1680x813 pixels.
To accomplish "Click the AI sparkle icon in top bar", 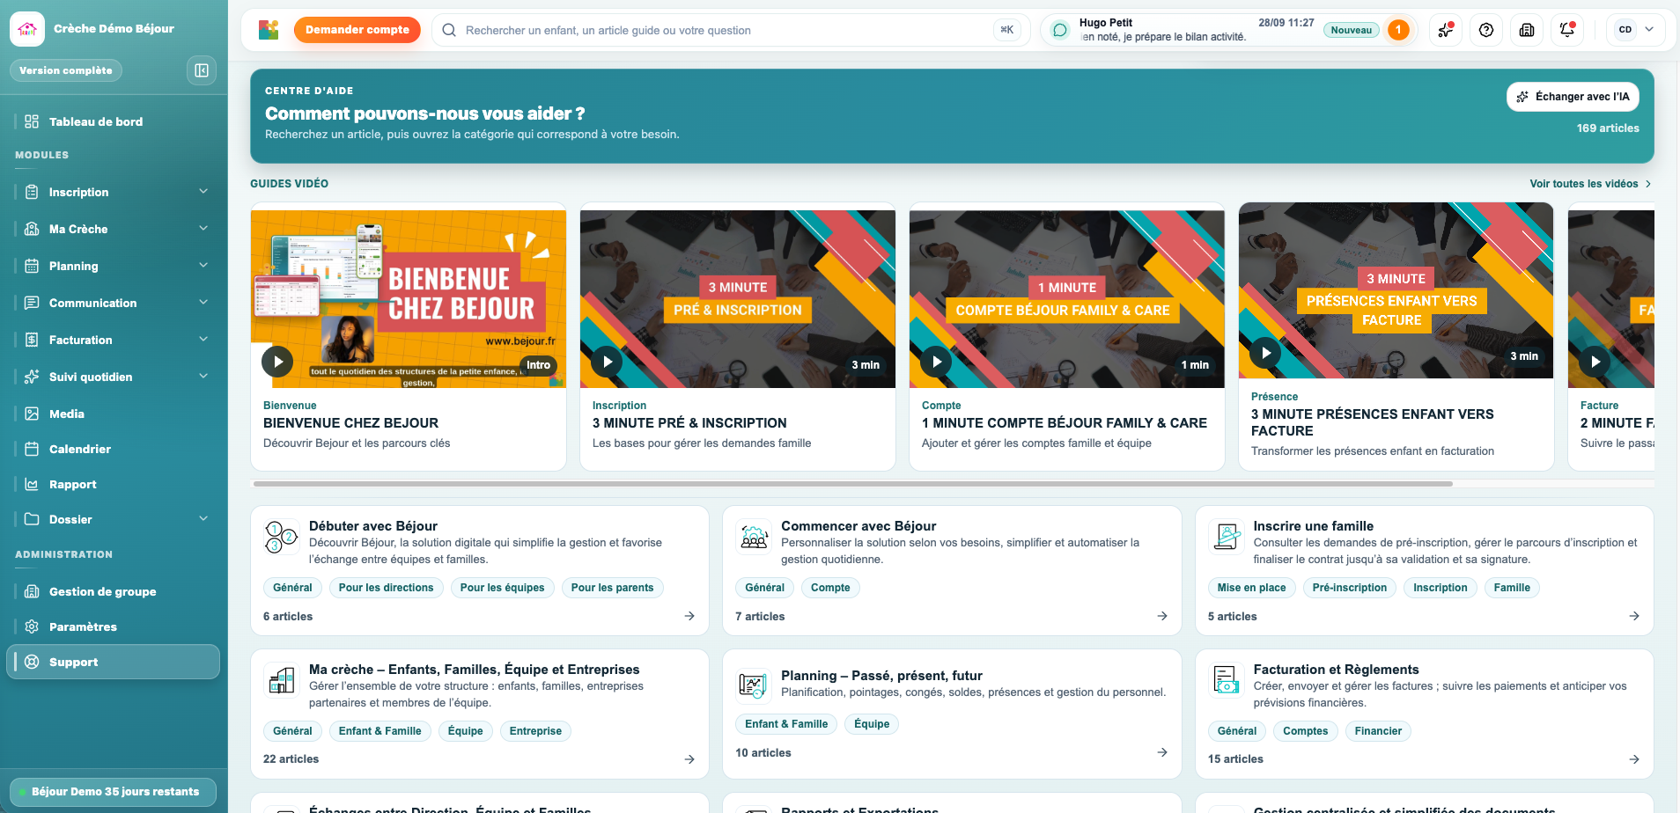I will pyautogui.click(x=1446, y=30).
